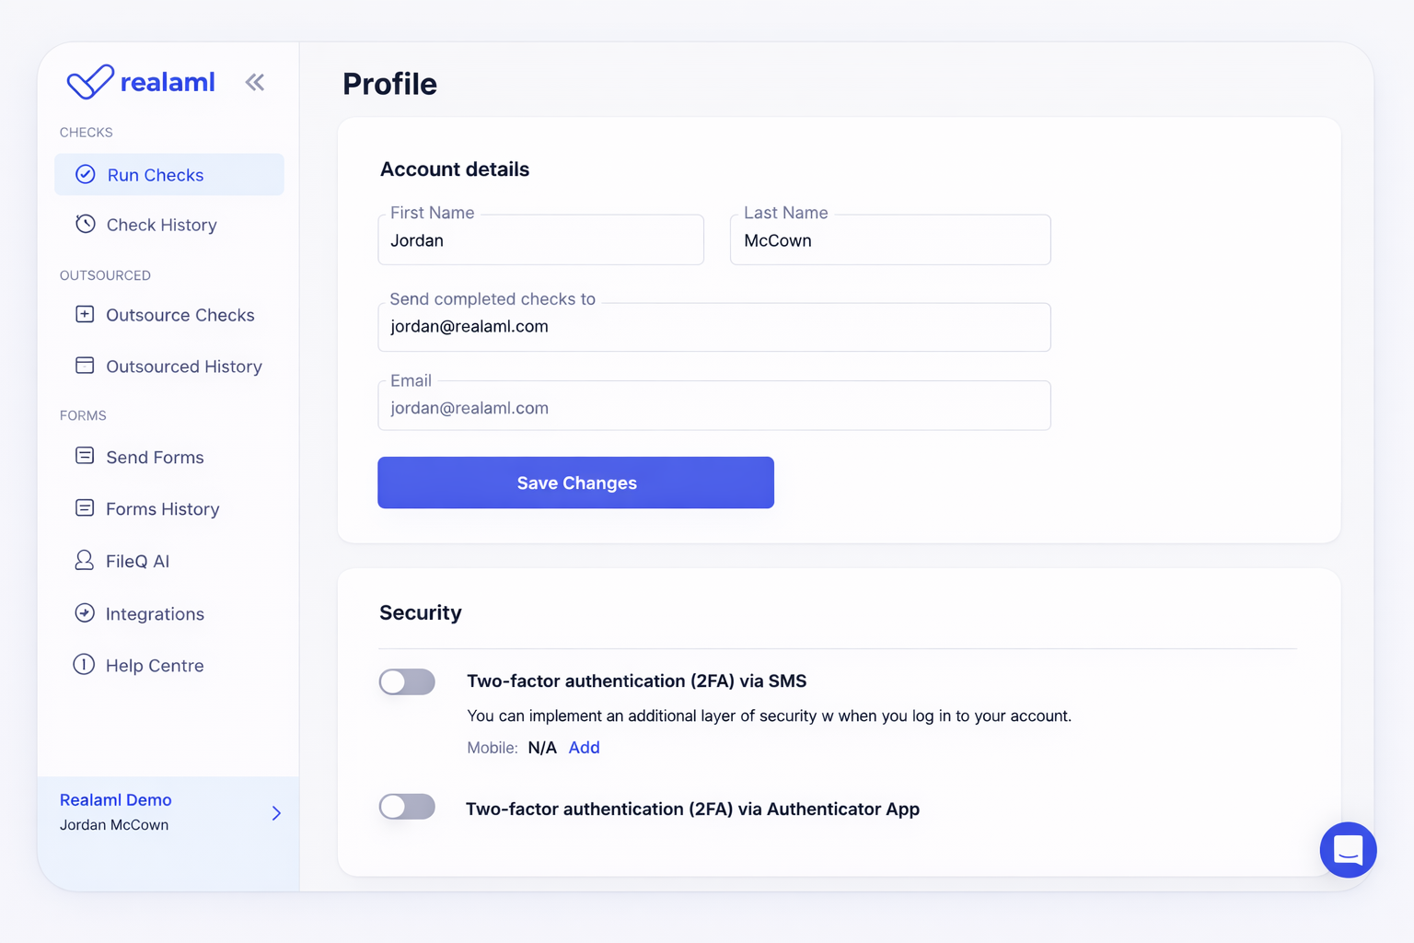Click the Save Changes button
Image resolution: width=1414 pixels, height=943 pixels.
click(x=575, y=483)
